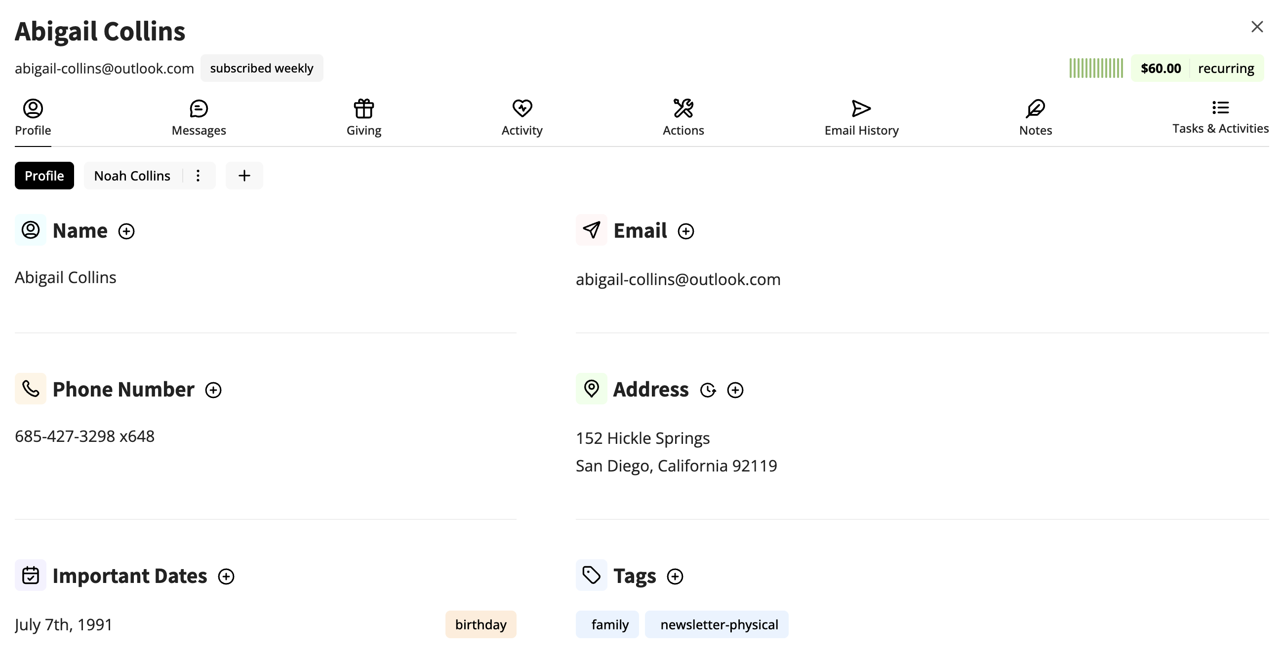Add a new phone number entry

213,390
